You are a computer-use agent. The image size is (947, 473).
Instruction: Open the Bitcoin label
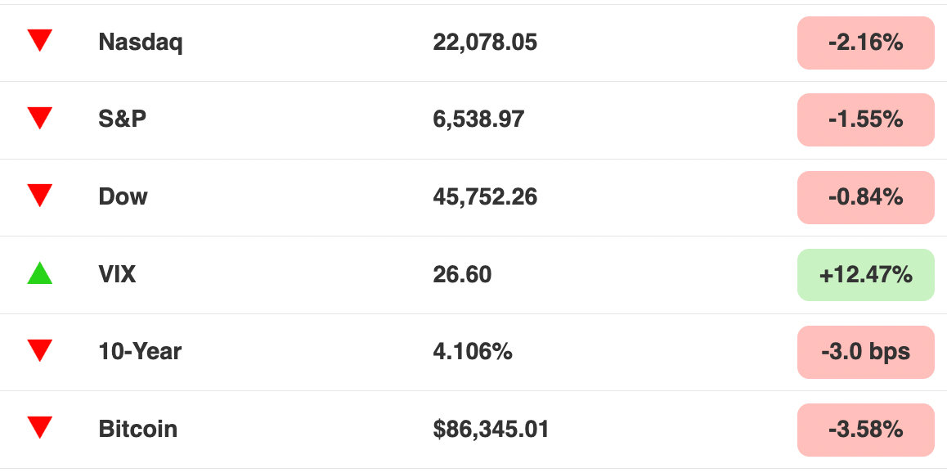(138, 430)
